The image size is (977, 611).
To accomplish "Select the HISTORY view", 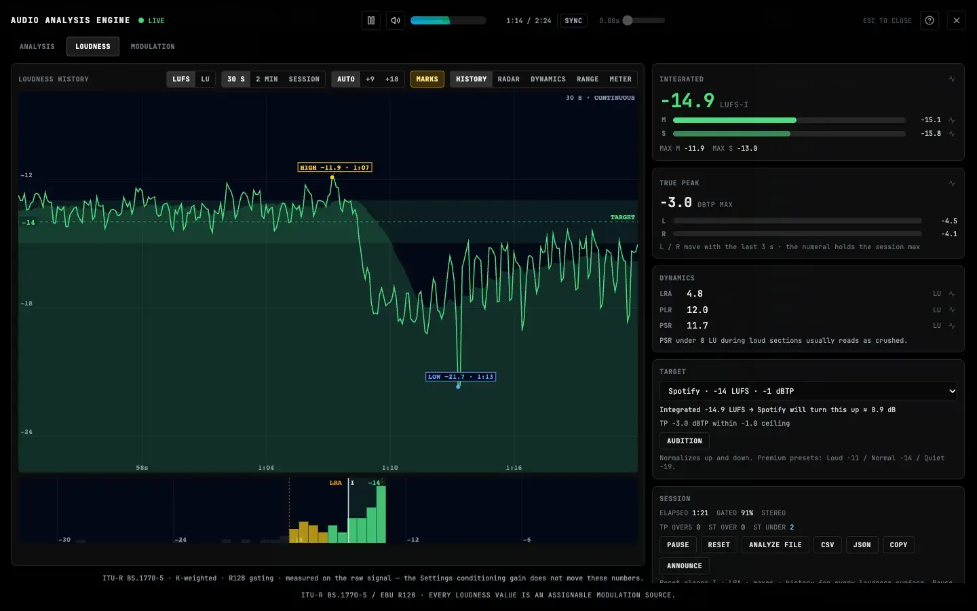I will [x=472, y=79].
